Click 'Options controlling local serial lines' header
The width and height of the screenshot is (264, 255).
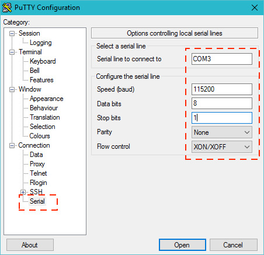coord(175,33)
